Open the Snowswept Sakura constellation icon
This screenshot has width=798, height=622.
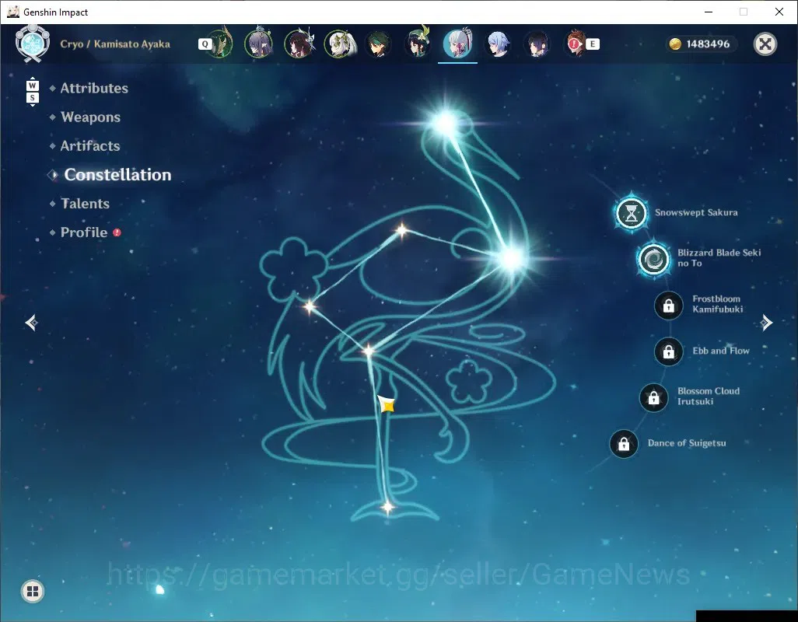click(x=631, y=213)
